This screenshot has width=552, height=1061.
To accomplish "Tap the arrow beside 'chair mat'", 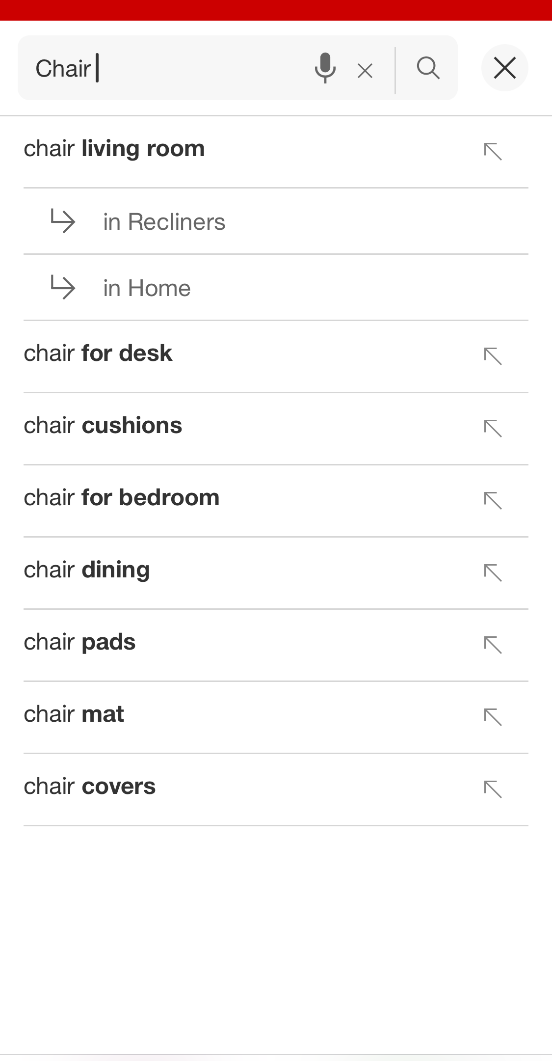I will pyautogui.click(x=493, y=717).
